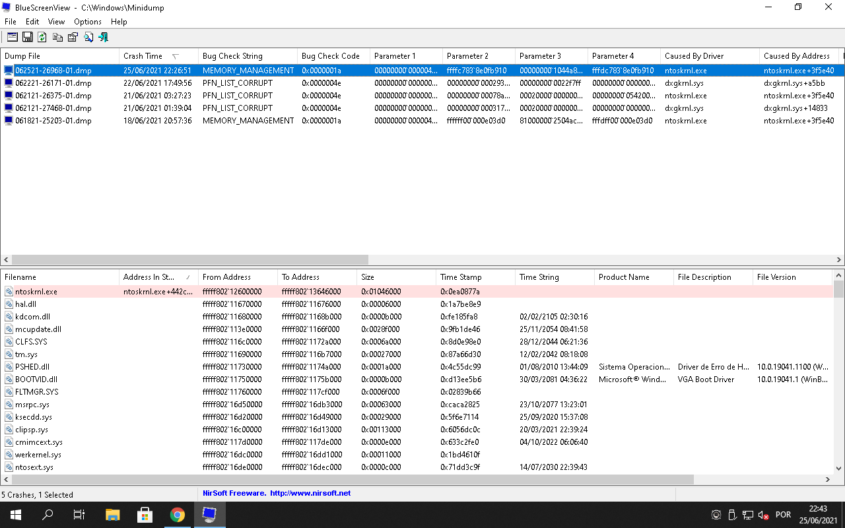
Task: Select ntosext.sys row
Action: point(417,467)
